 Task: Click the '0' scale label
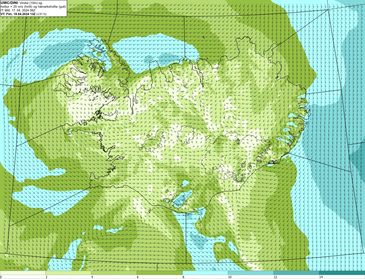(1, 277)
